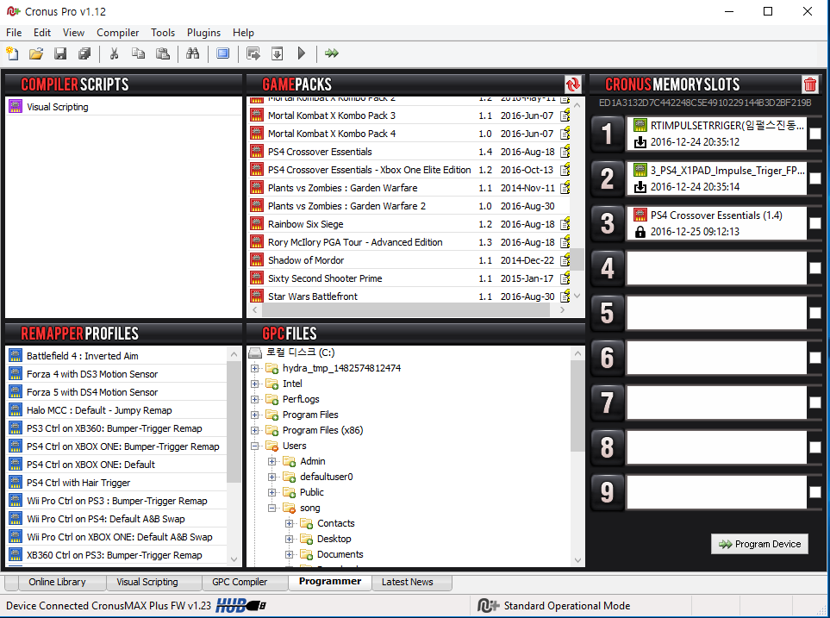Image resolution: width=830 pixels, height=618 pixels.
Task: Collapse the Users folder node
Action: [255, 446]
